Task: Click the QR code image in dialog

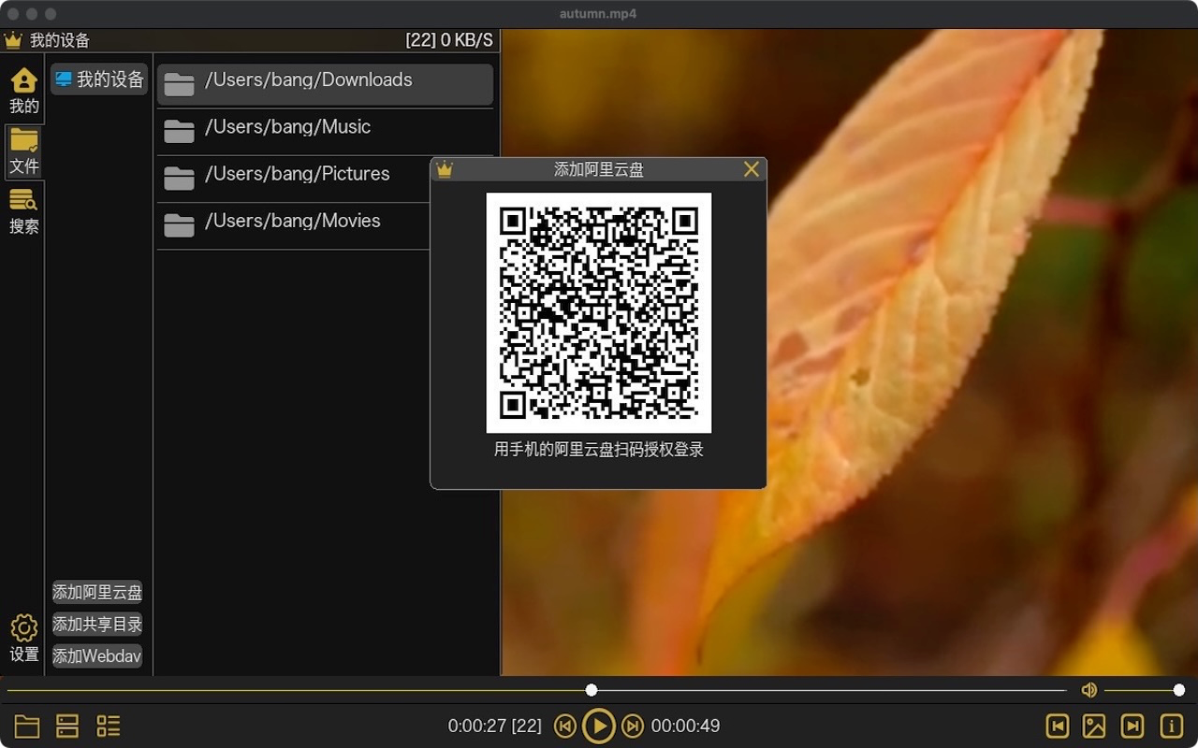Action: [599, 312]
